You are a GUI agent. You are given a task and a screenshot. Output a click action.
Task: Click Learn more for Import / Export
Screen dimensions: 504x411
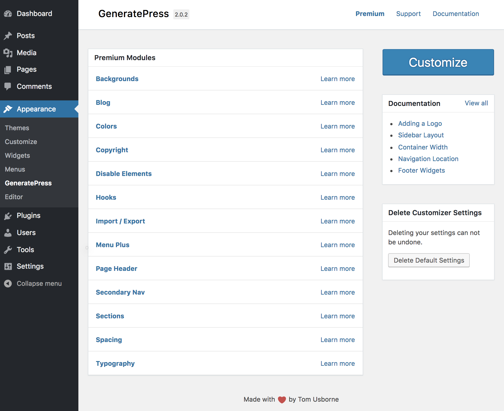tap(338, 221)
